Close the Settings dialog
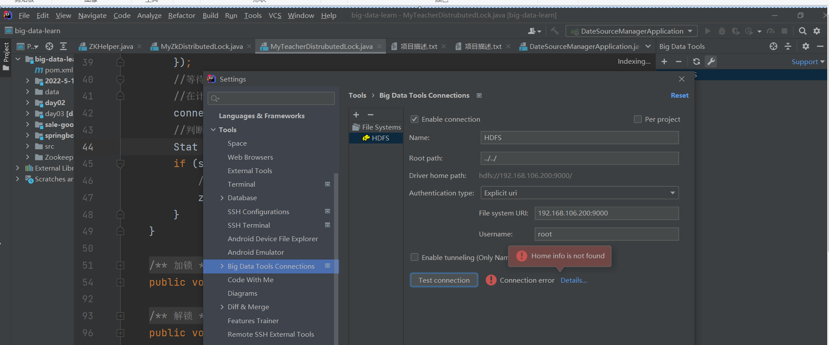The height and width of the screenshot is (345, 829). 682,79
